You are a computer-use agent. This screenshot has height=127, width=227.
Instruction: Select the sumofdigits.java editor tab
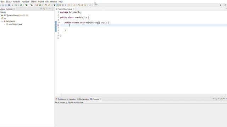65,9
